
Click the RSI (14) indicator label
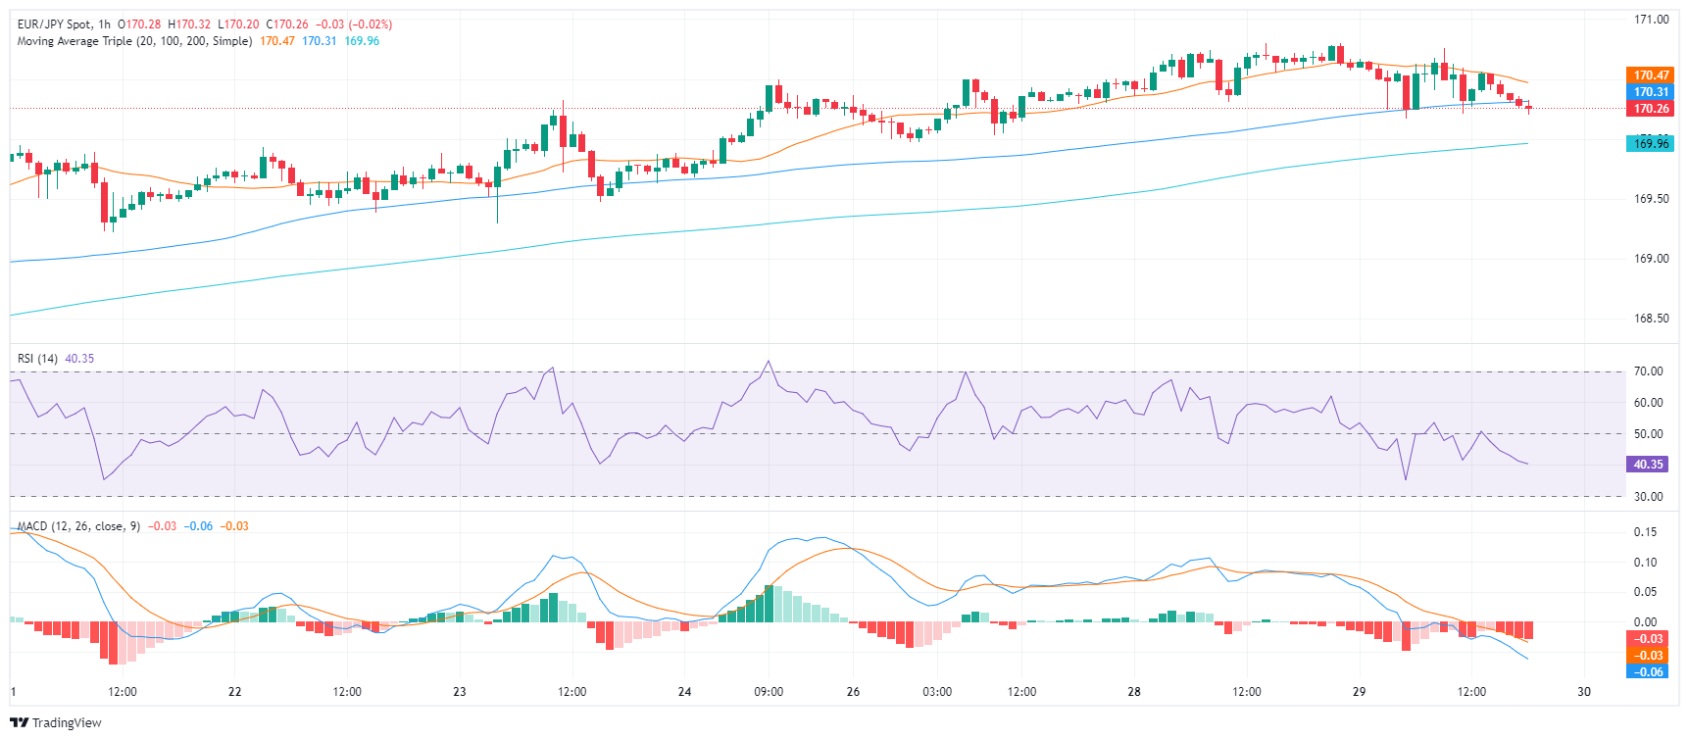[x=37, y=359]
